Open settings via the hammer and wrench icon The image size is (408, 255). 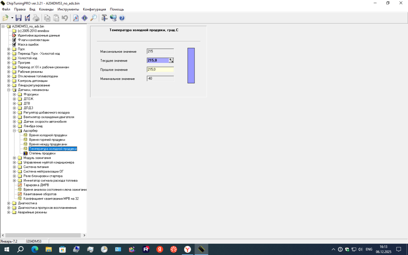coord(104,18)
